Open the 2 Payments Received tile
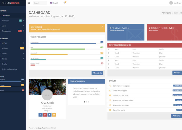 point(164,32)
